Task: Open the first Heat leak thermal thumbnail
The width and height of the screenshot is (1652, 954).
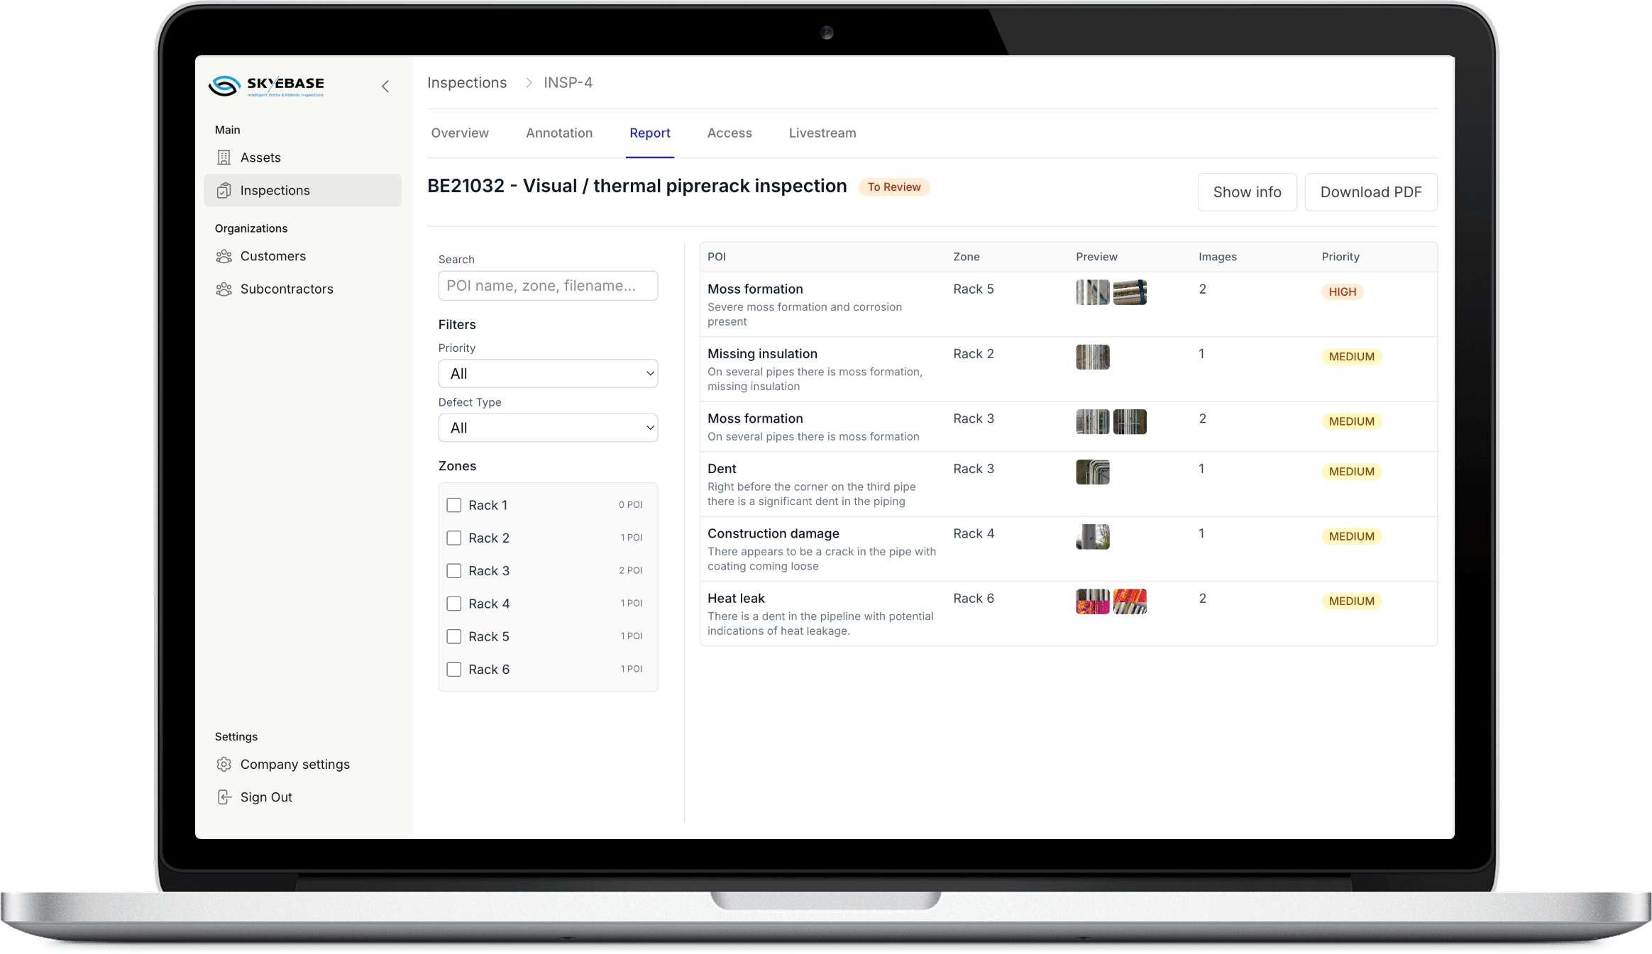Action: (1092, 601)
